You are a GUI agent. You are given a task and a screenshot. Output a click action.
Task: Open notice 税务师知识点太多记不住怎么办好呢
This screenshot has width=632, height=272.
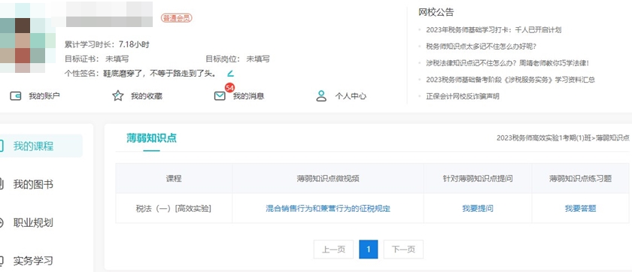(481, 47)
